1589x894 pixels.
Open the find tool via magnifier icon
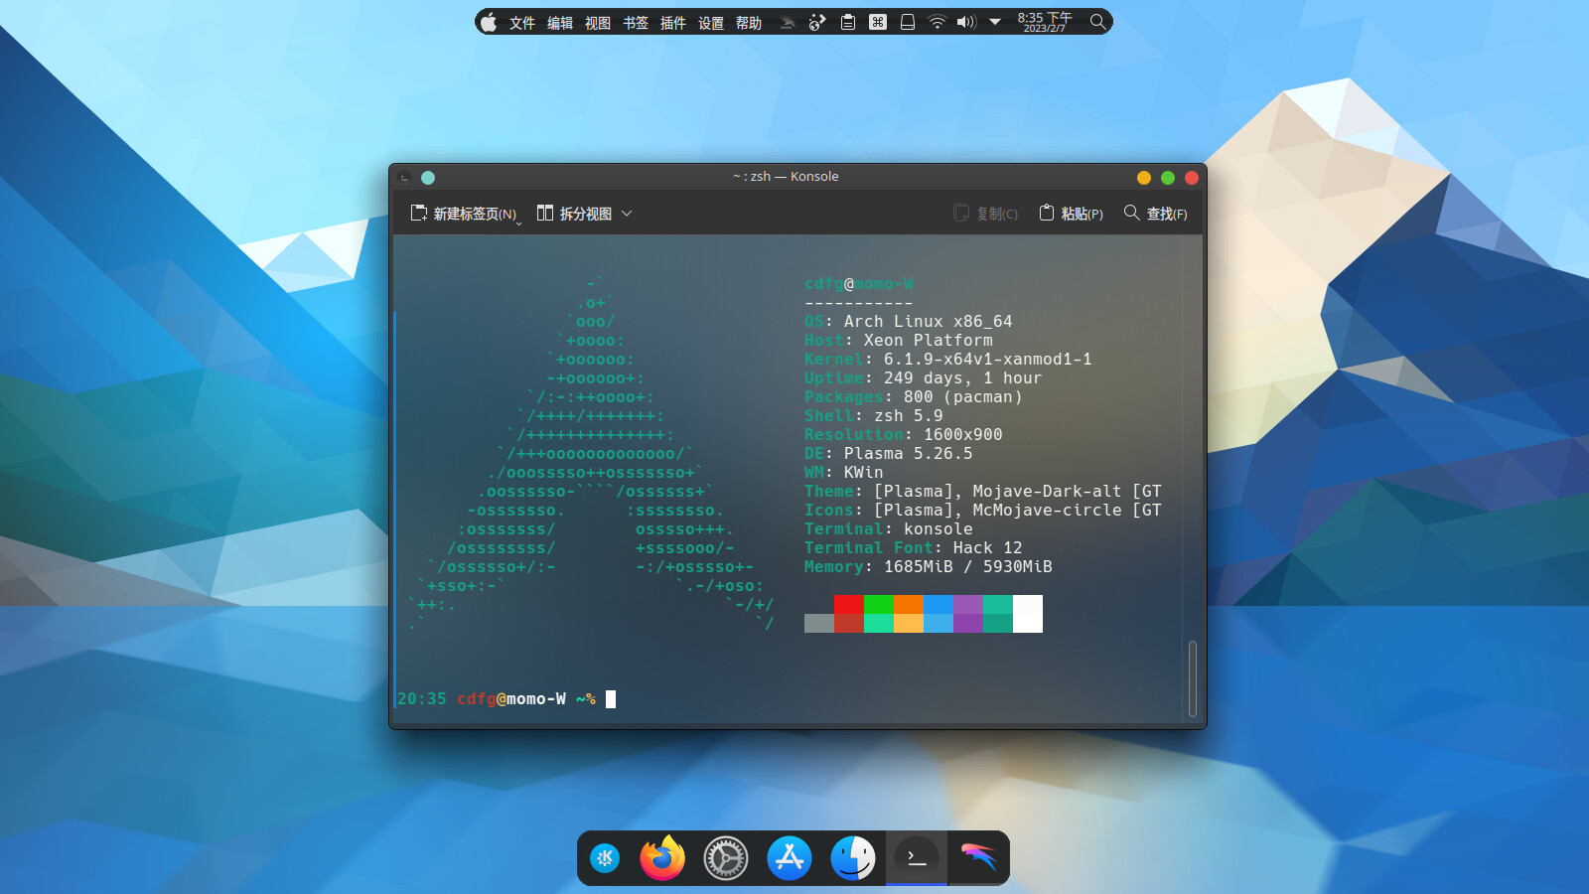tap(1131, 213)
